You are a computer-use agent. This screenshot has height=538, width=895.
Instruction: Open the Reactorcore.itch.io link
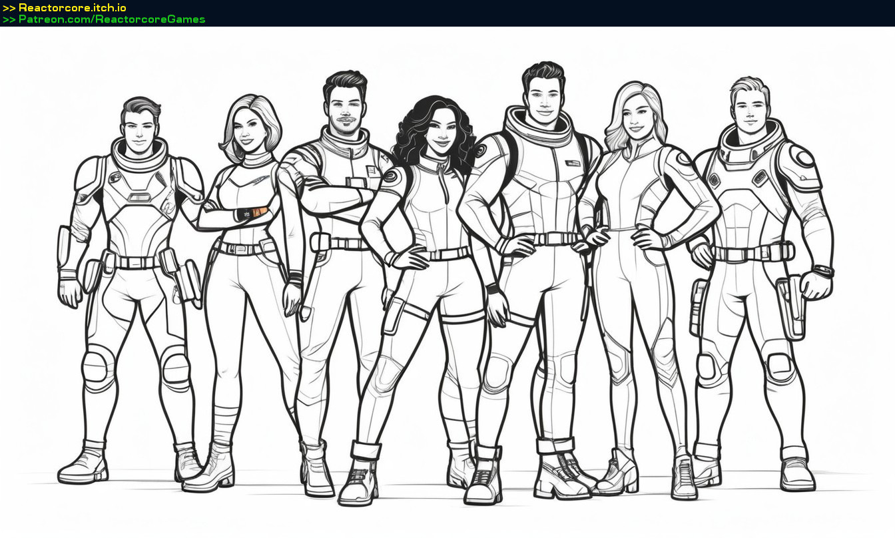click(x=73, y=8)
